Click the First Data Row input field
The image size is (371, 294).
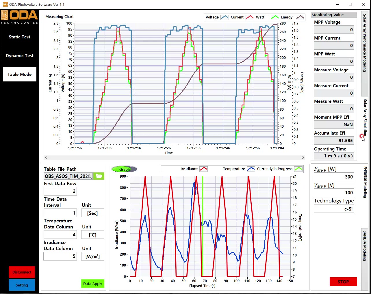60,191
